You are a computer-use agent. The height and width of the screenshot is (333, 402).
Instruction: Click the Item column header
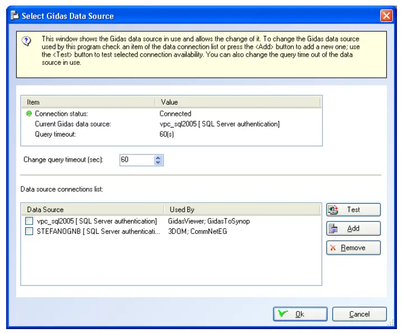pyautogui.click(x=88, y=102)
